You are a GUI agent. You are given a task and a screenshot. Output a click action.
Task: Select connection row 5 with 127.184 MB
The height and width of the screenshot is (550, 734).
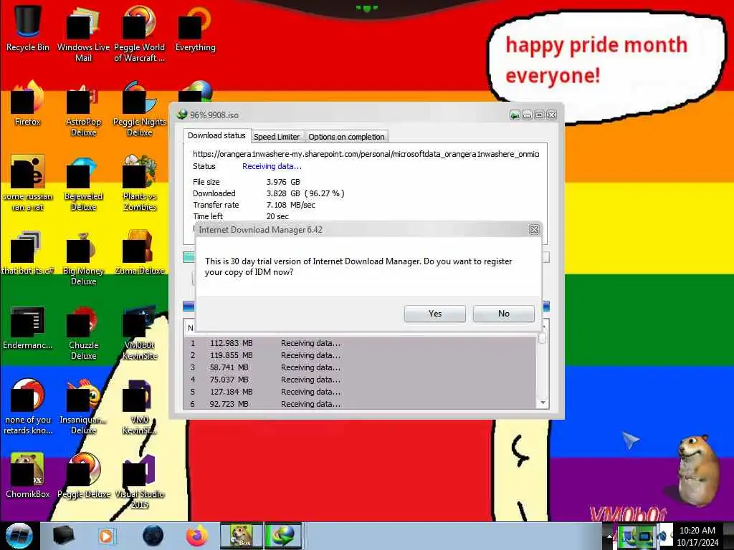coord(360,392)
